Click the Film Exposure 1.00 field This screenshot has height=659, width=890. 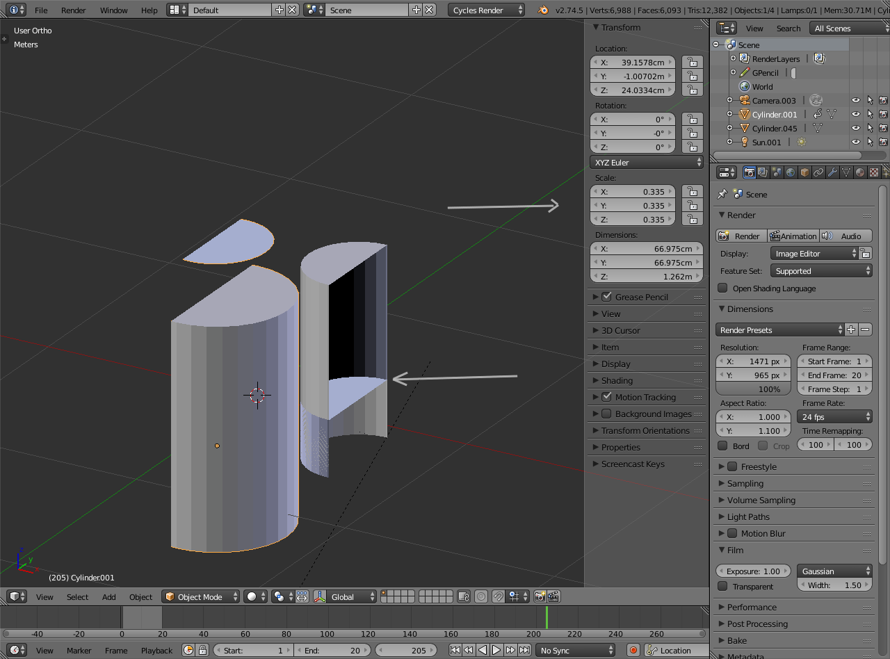click(753, 571)
